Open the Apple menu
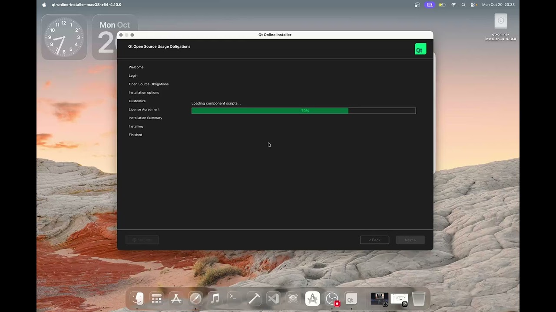The width and height of the screenshot is (556, 312). pos(44,5)
